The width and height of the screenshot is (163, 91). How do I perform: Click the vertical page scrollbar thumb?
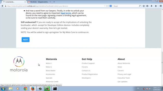(162, 62)
